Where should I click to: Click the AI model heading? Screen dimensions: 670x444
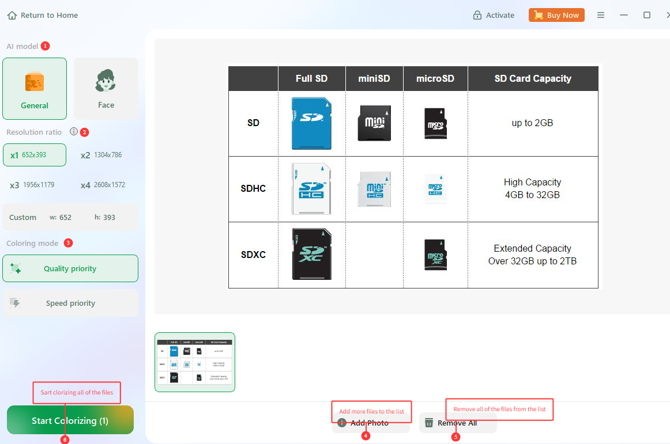[22, 46]
